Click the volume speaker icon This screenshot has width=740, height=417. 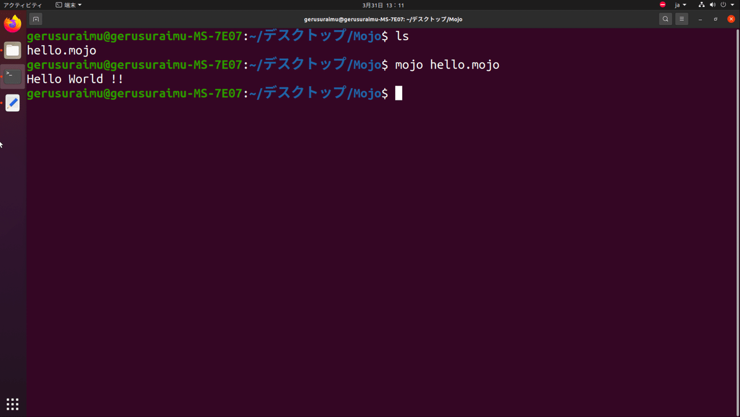point(713,5)
